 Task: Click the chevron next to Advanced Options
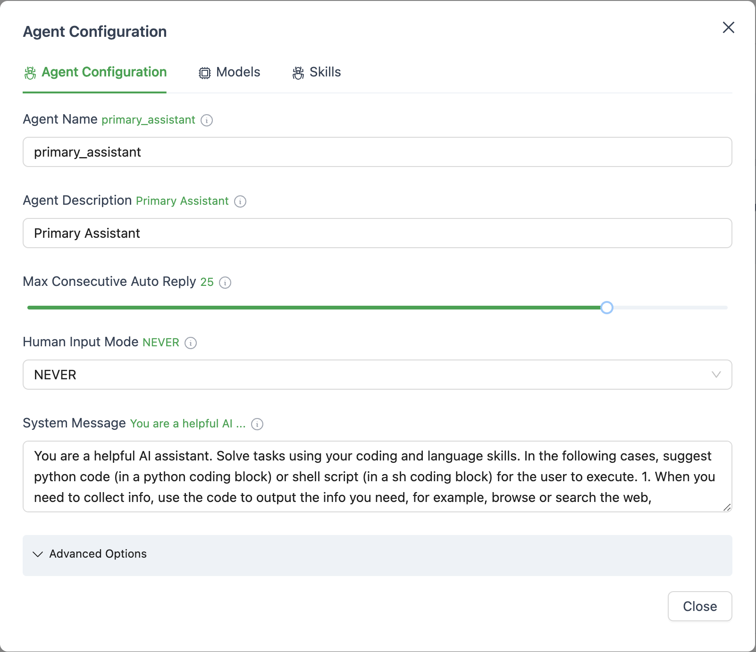point(38,554)
